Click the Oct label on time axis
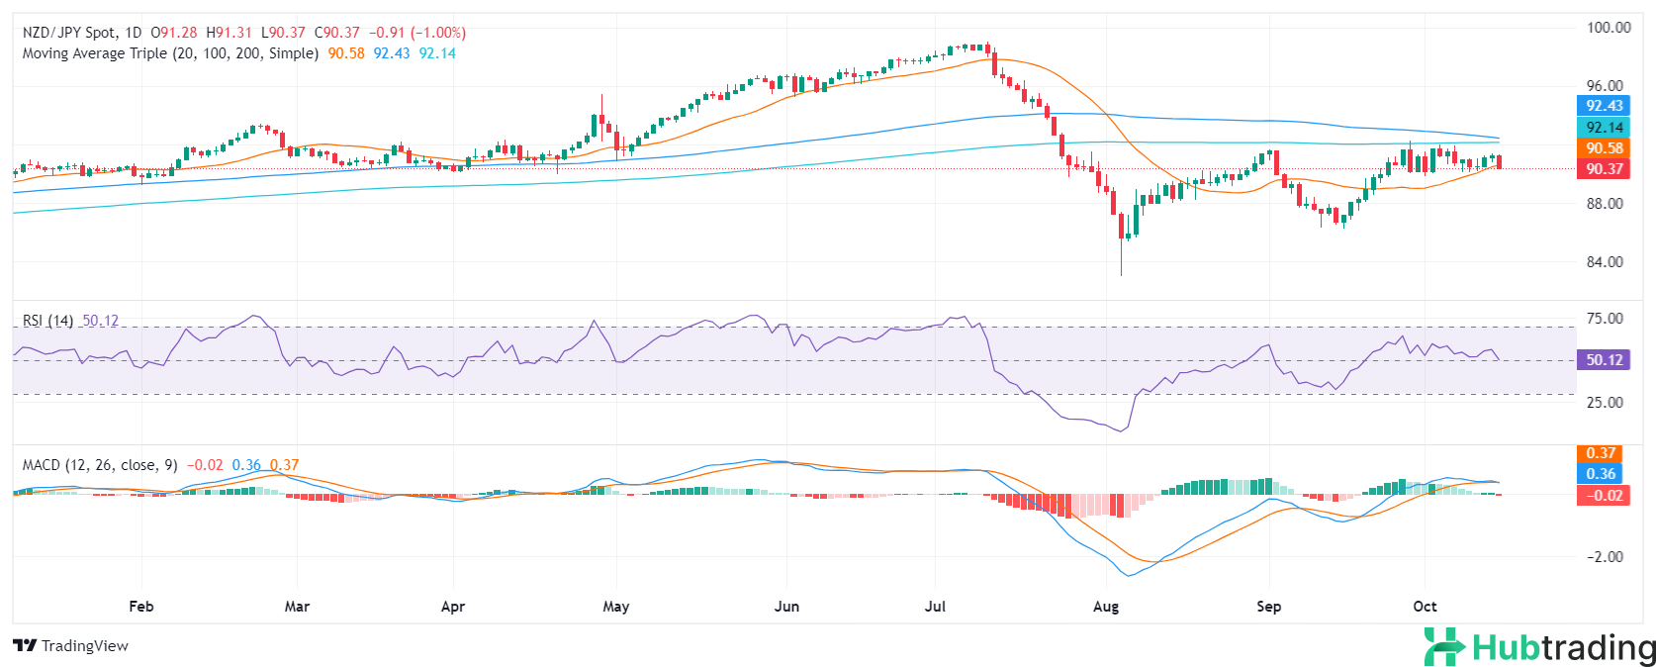 tap(1425, 607)
